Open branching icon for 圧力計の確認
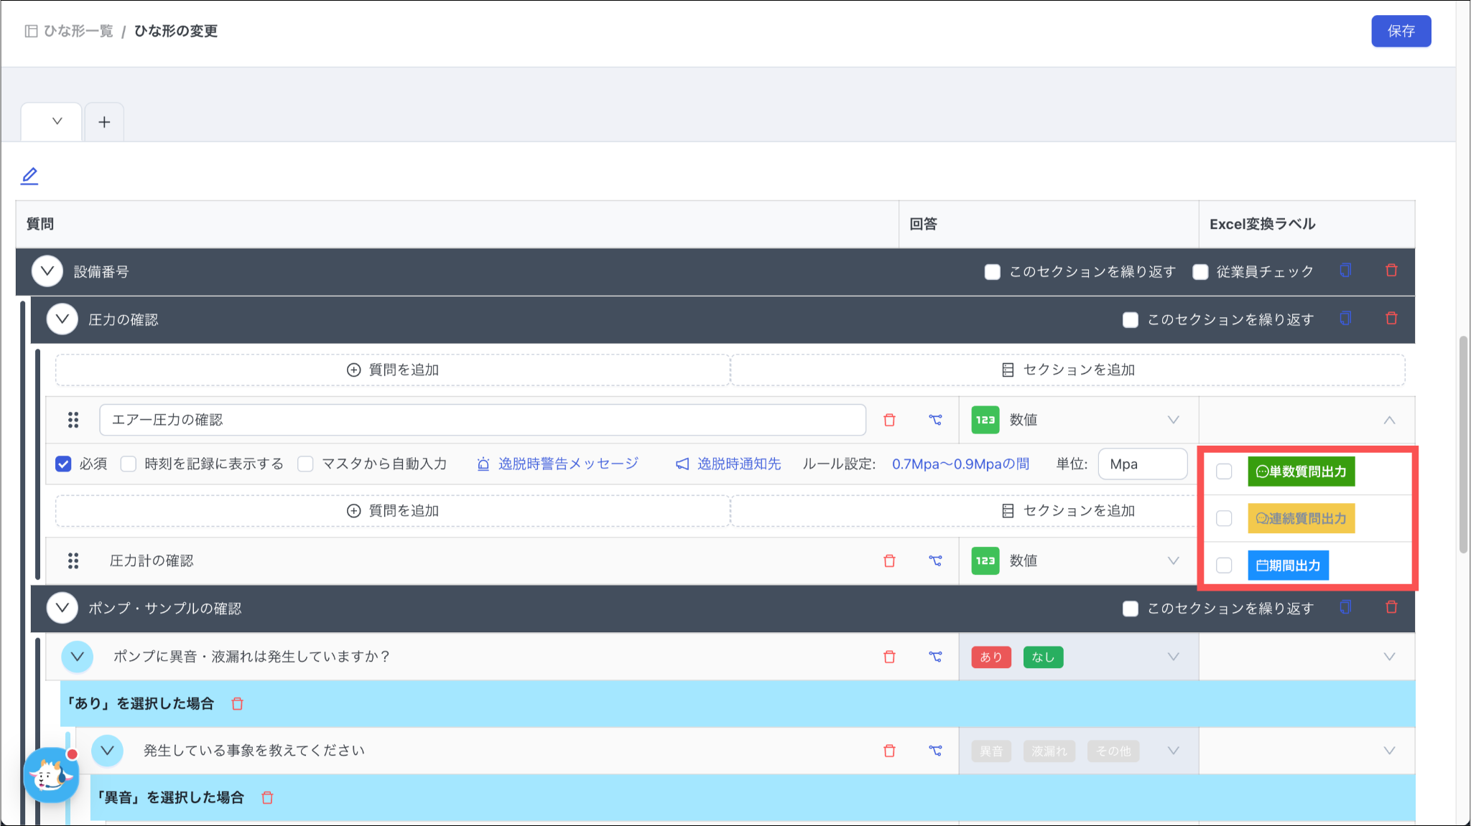 pos(935,560)
